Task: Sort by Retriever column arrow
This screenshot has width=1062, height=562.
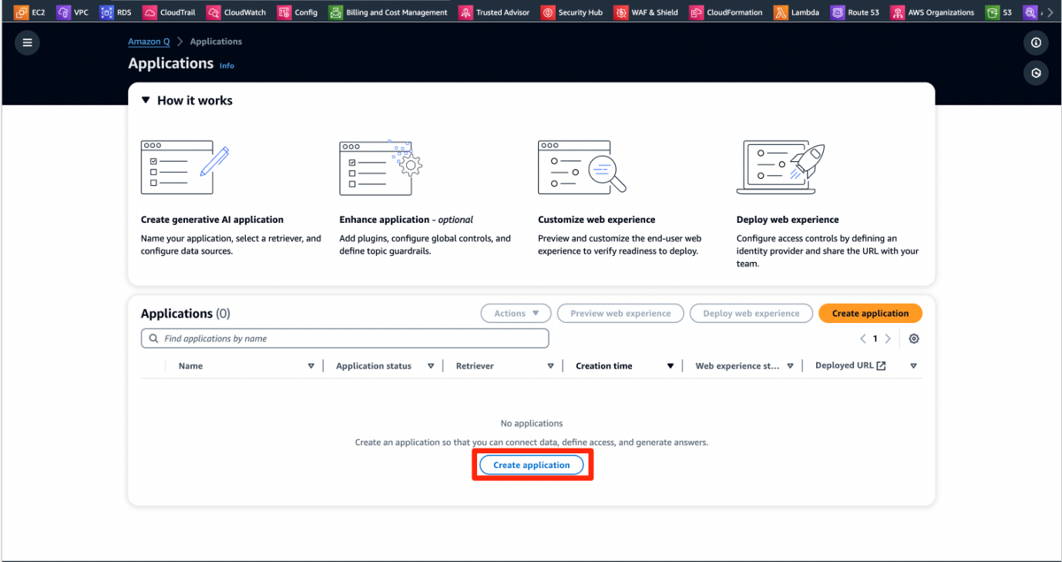Action: [x=550, y=366]
